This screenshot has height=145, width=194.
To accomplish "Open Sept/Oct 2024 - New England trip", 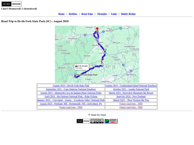I will coord(131,96).
